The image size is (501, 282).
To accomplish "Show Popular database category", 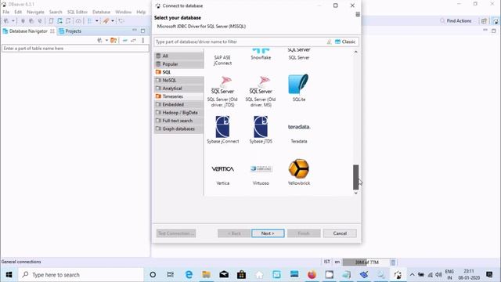I will tap(179, 64).
